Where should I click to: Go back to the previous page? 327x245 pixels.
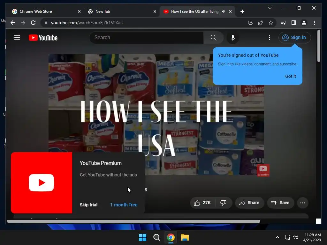13,23
